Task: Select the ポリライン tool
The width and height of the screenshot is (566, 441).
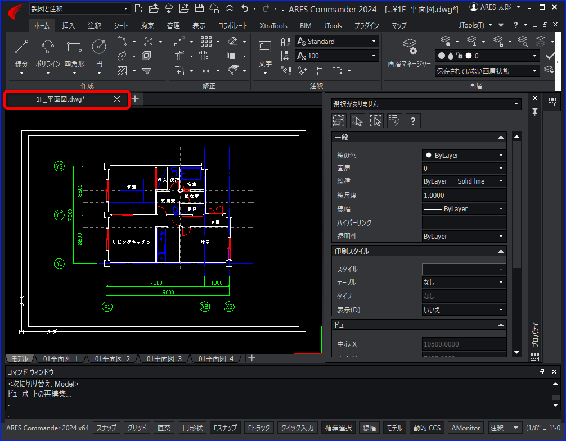Action: click(48, 53)
